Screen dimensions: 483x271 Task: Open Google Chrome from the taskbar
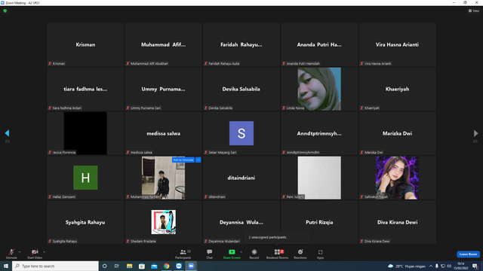coord(166,266)
